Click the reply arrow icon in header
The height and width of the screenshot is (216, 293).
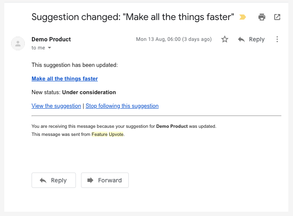241,39
